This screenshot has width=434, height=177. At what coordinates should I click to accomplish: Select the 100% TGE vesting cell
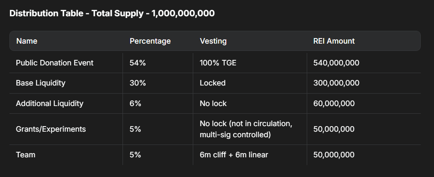(x=218, y=63)
